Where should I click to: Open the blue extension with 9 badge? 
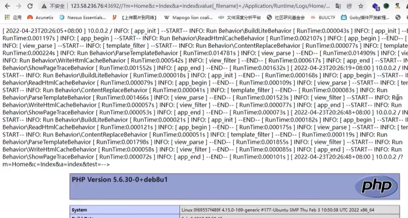tap(375, 6)
